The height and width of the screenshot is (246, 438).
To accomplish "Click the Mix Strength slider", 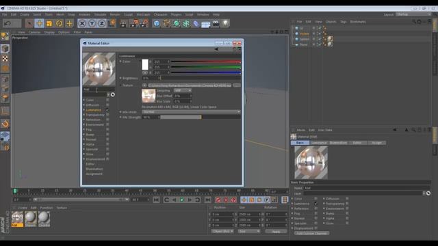I will [201, 117].
